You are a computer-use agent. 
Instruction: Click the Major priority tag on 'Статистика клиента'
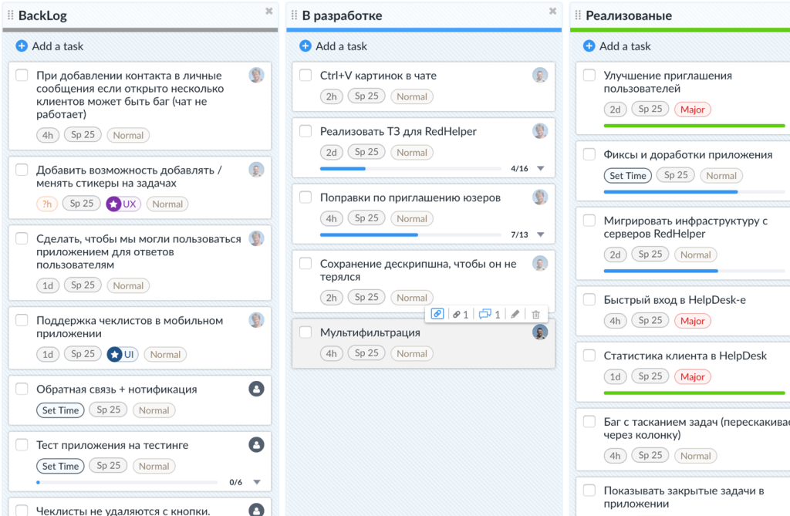693,377
